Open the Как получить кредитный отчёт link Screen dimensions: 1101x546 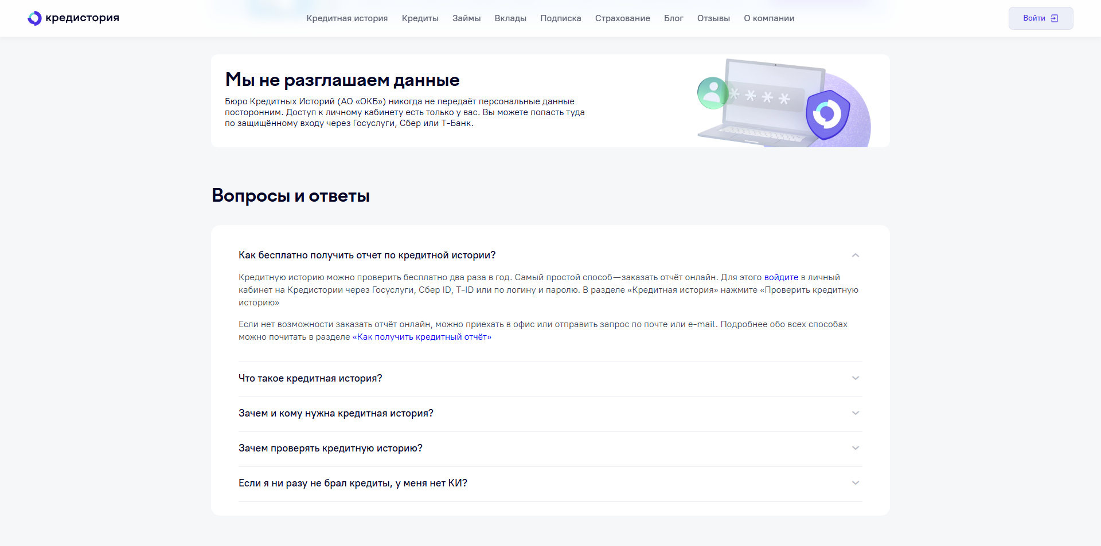tap(422, 337)
